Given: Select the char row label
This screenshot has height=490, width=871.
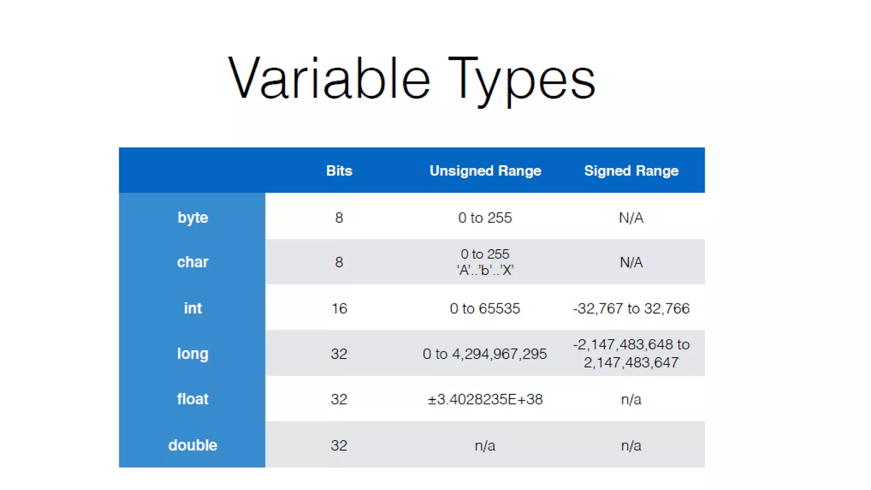Looking at the screenshot, I should pos(193,262).
